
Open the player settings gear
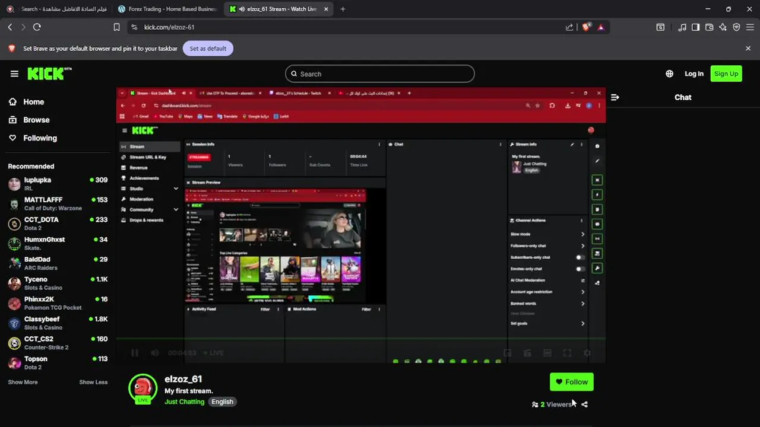(x=587, y=353)
